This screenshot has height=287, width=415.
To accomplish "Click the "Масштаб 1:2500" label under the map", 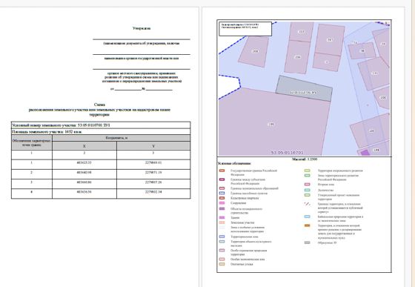I will [305, 159].
